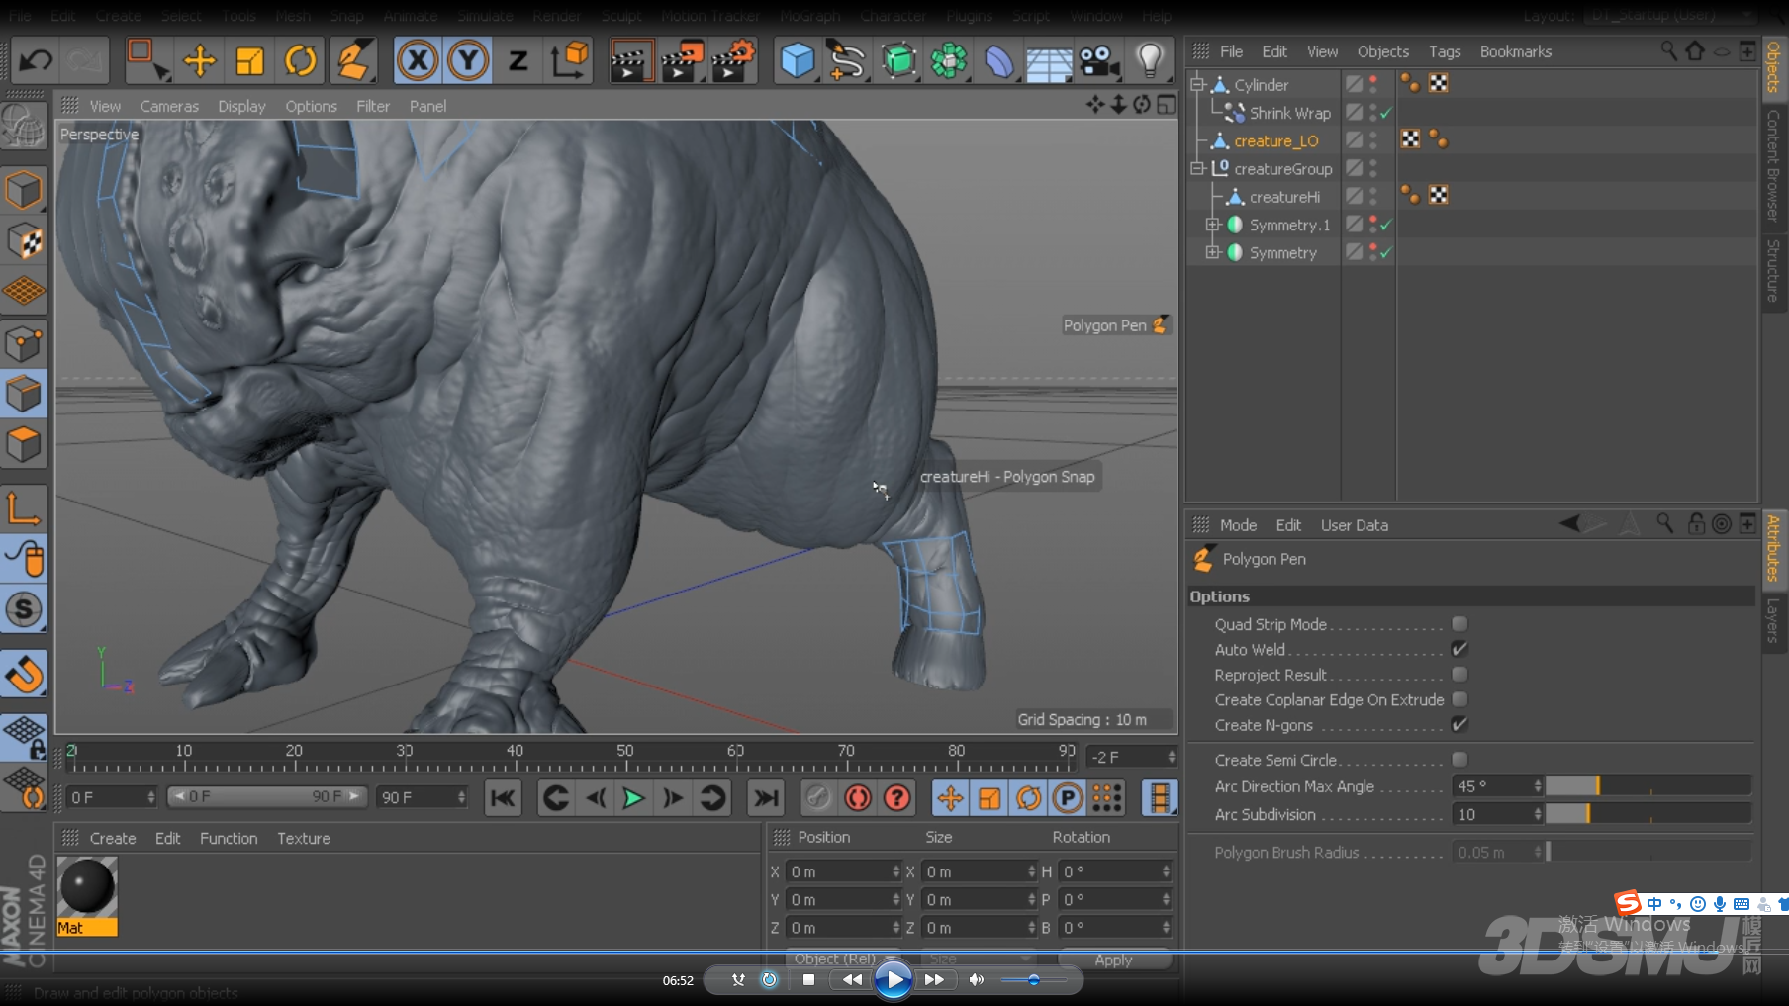The image size is (1789, 1006).
Task: Go to end of animation
Action: pos(765,797)
